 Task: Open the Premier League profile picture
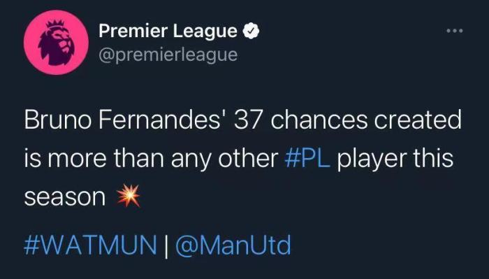tap(56, 43)
